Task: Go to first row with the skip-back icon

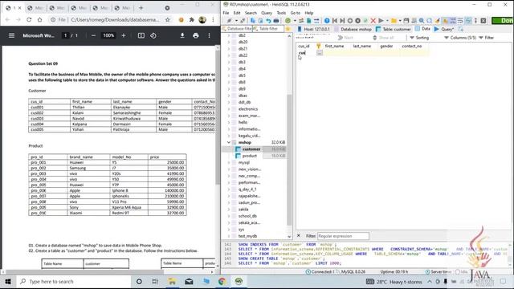Action: [x=335, y=21]
